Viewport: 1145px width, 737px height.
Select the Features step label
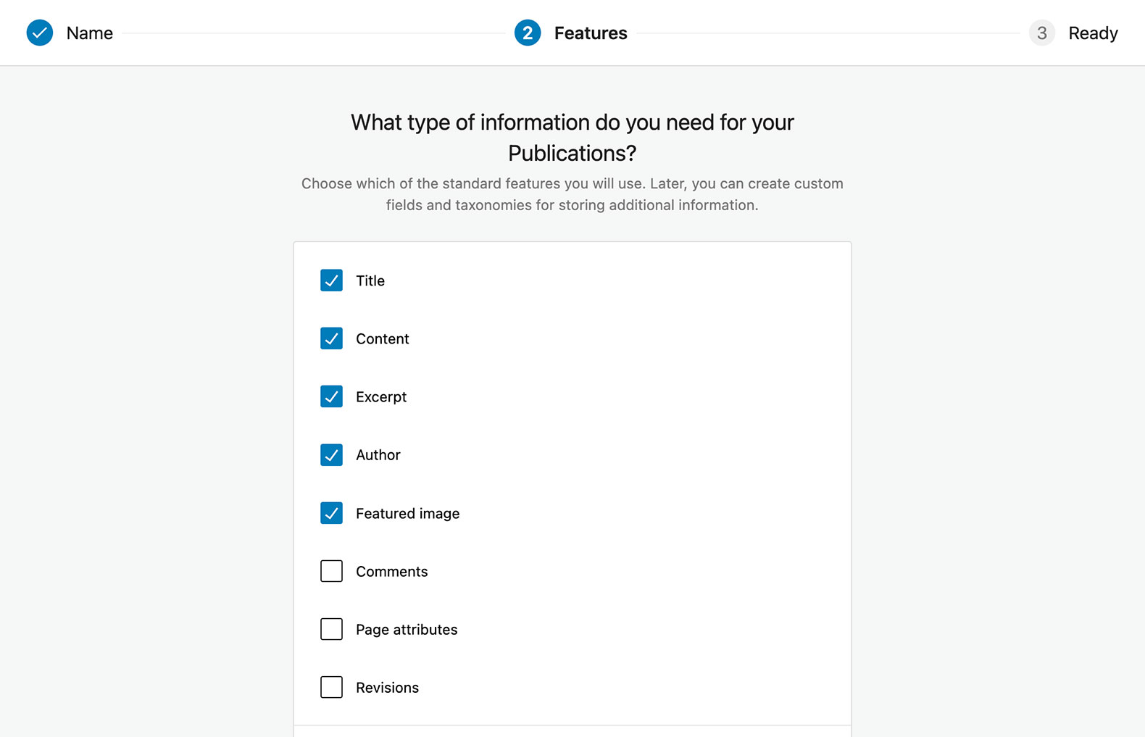tap(591, 33)
